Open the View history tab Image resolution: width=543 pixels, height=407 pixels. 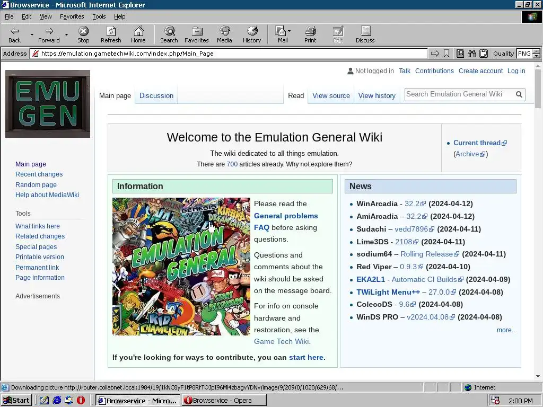click(377, 95)
